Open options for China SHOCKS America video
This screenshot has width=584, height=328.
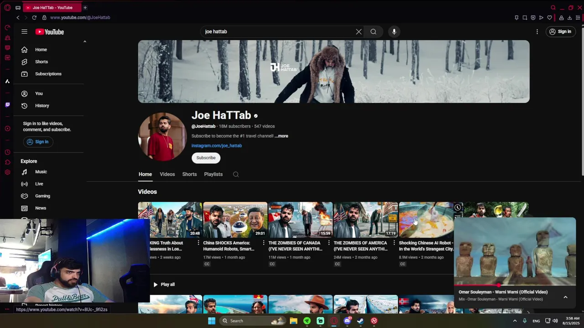pyautogui.click(x=263, y=243)
